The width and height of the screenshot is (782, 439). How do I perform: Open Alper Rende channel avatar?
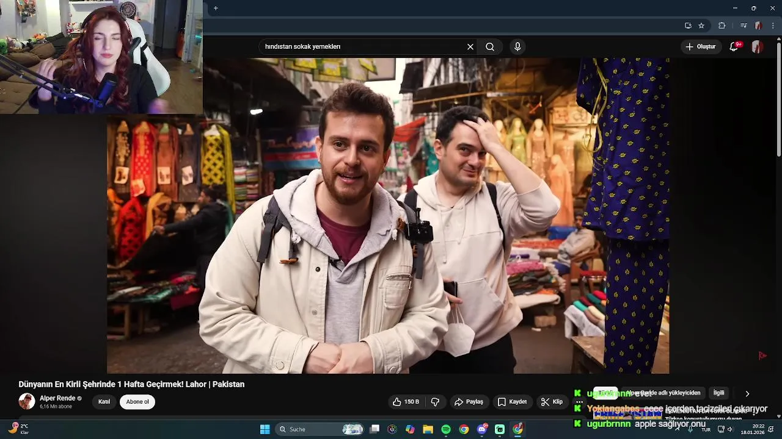[x=27, y=401]
